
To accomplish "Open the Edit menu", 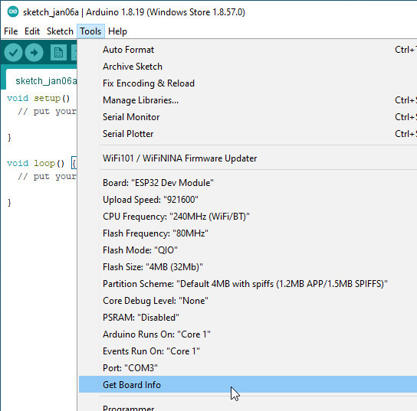I will 32,31.
